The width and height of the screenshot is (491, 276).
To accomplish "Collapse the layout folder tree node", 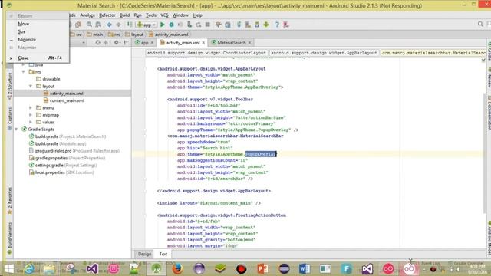I will (31, 86).
